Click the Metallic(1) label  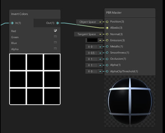(x=117, y=46)
